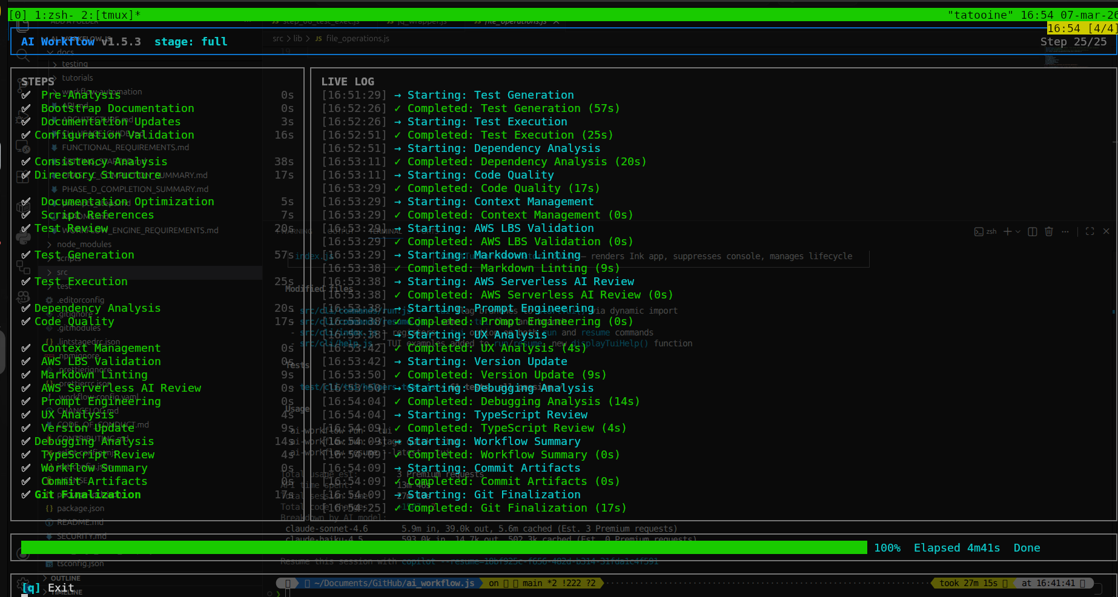Click the green 100% progress bar
This screenshot has width=1118, height=597.
pos(442,547)
